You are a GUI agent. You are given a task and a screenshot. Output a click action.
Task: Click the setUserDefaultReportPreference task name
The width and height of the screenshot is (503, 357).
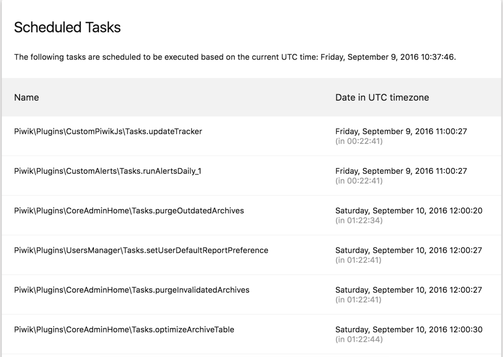141,250
